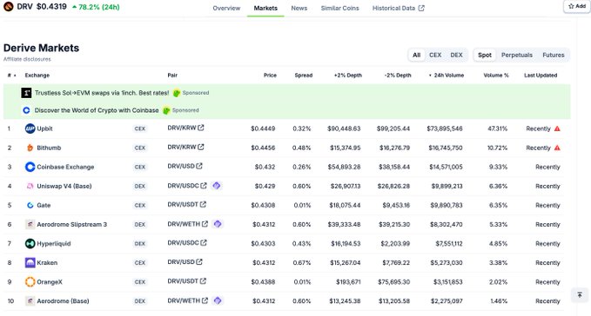Click 1inch sponsored ad logo
This screenshot has height=316, width=591.
(26, 93)
